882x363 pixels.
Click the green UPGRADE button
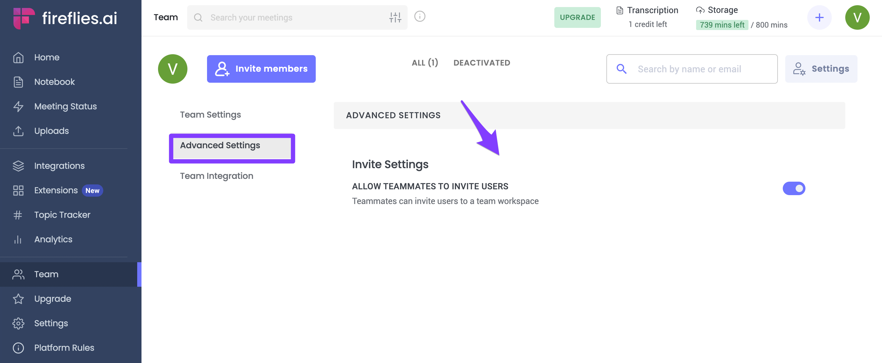point(577,17)
